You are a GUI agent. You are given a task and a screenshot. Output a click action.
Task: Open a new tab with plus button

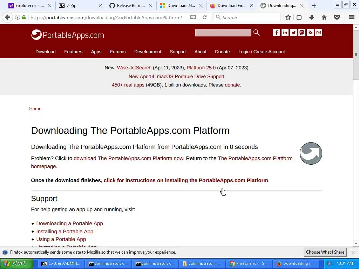pyautogui.click(x=314, y=6)
